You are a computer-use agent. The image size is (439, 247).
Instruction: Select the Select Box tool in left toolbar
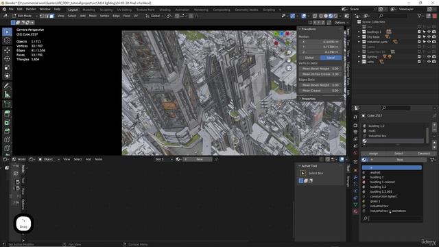pos(7,32)
